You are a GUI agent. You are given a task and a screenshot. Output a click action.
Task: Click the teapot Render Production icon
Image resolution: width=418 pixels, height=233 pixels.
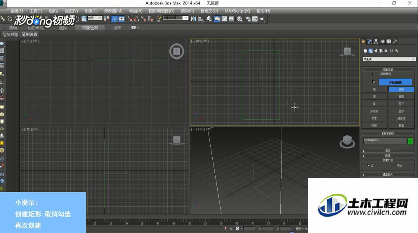tap(262, 19)
